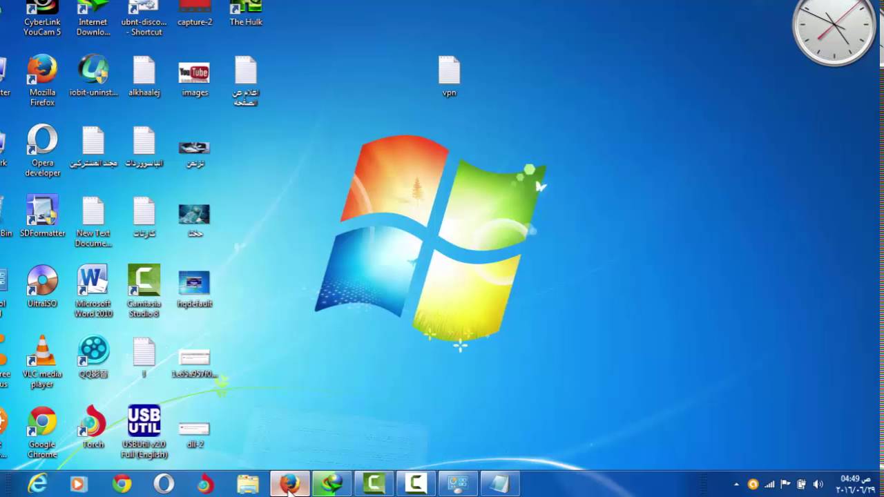Image resolution: width=884 pixels, height=497 pixels.
Task: Switch to the Control Panel taskbar button
Action: 458,484
